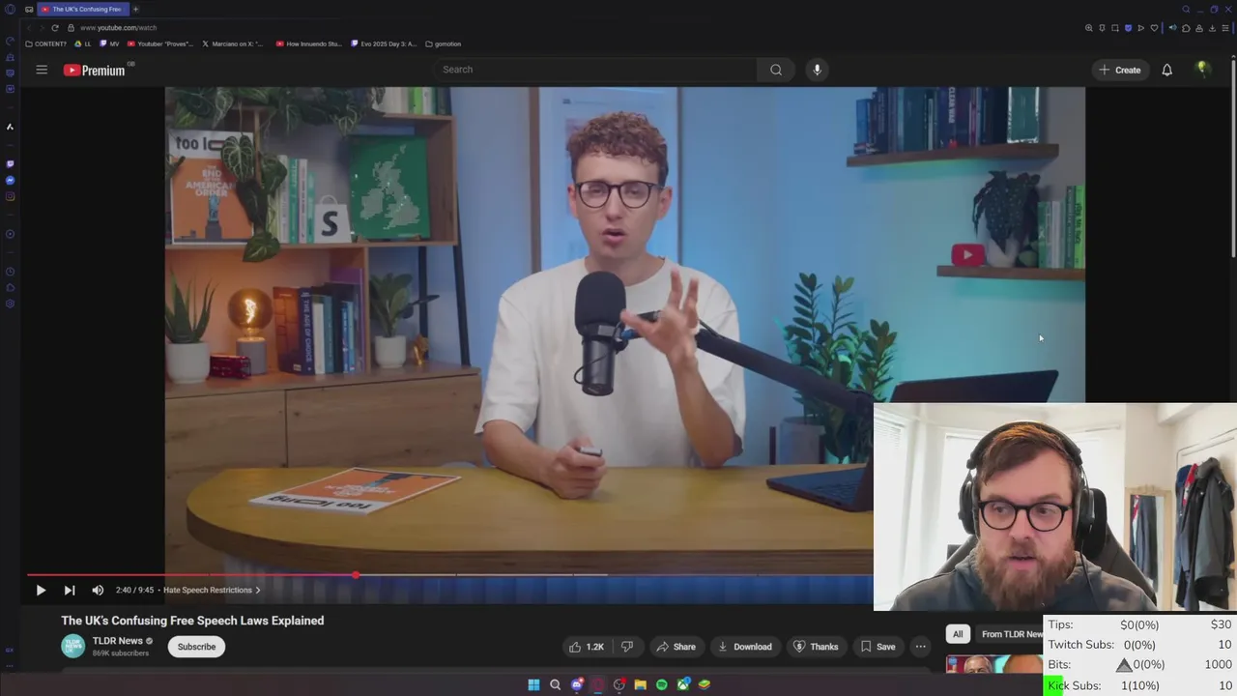Click the red video progress scrubber
Screen dimensions: 1237x696
coord(356,575)
